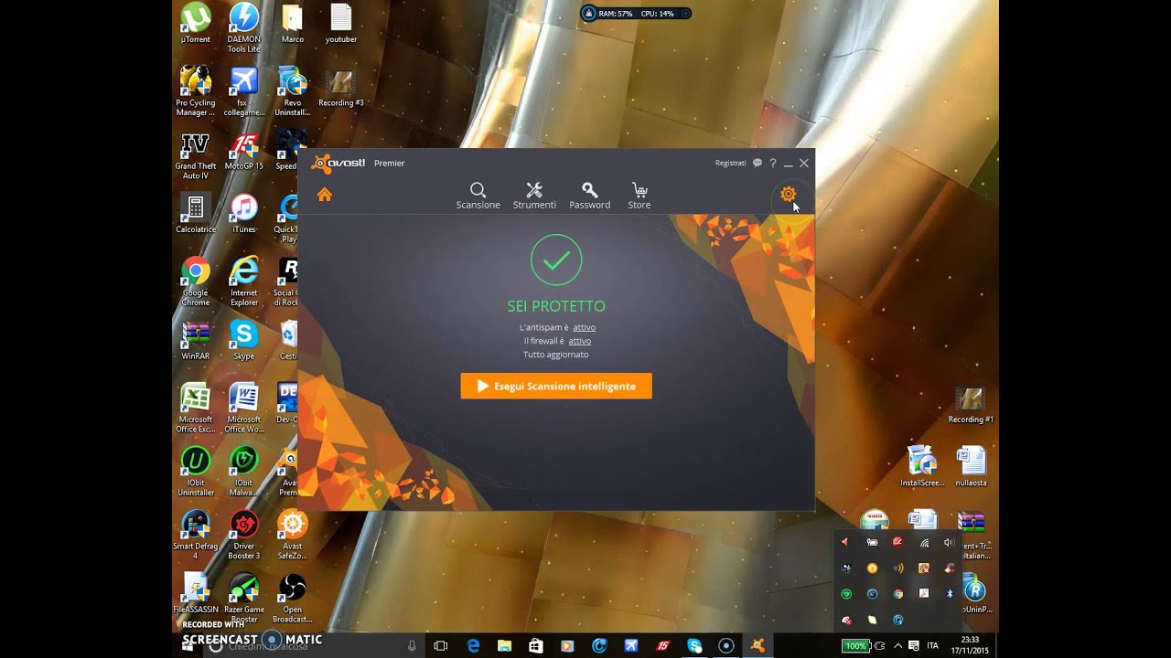
Task: Click the ITA keyboard language indicator
Action: [932, 645]
